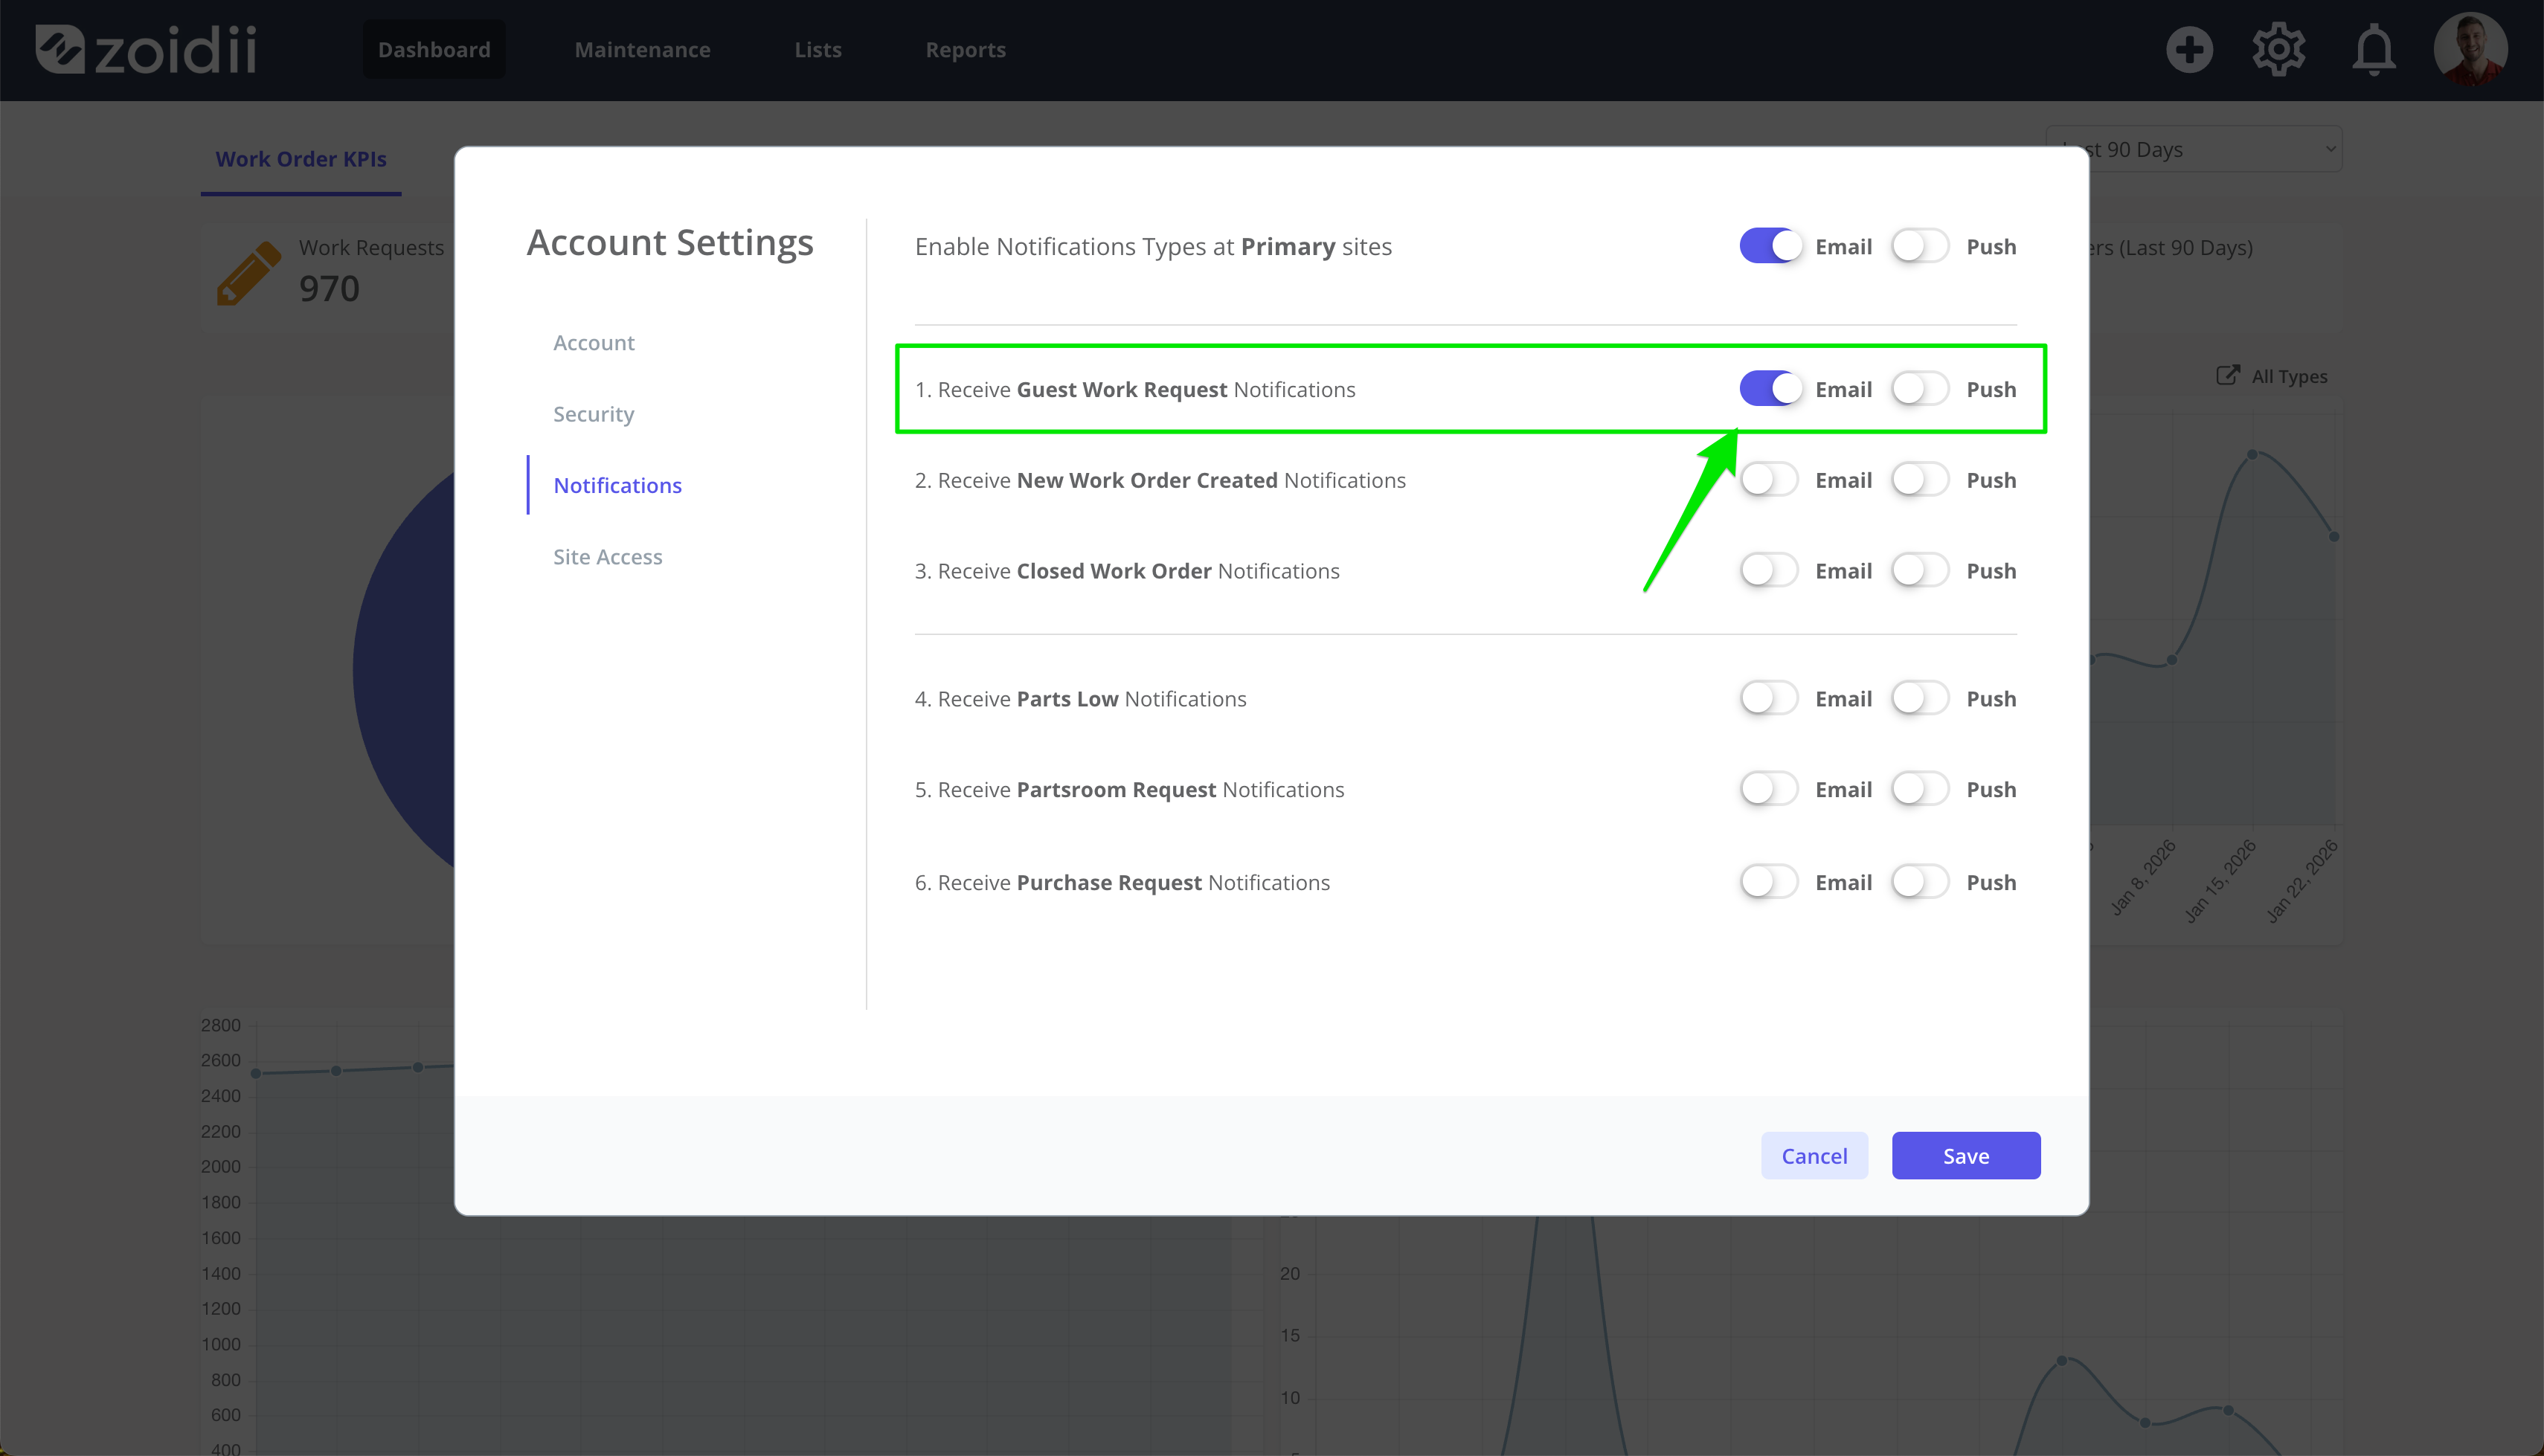
Task: Disable Email for Guest Work Request
Action: click(x=1770, y=389)
